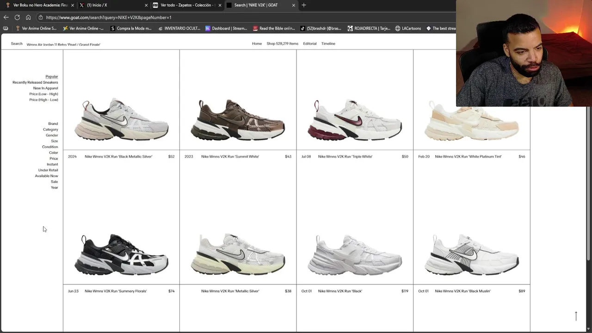This screenshot has width=592, height=333.
Task: Click 'Nike Wmns V2K Run Black' title
Action: tap(340, 291)
